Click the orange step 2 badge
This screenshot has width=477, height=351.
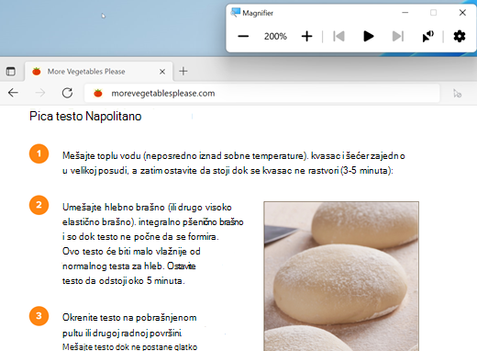pos(39,205)
